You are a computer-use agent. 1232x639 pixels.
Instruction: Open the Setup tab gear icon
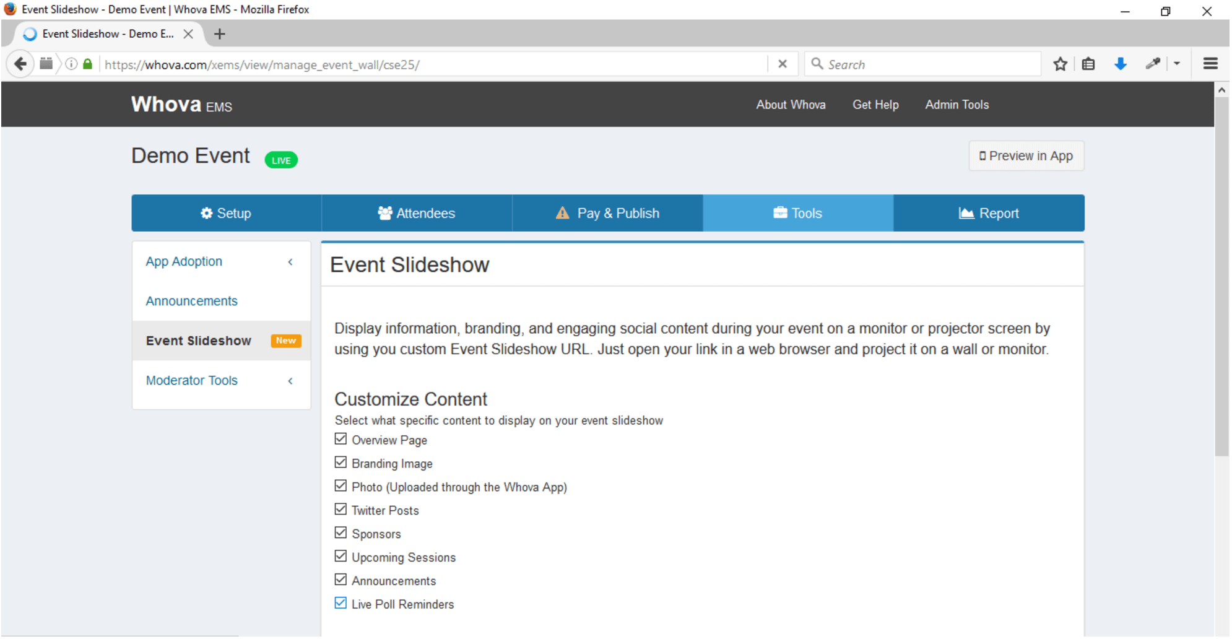click(207, 213)
